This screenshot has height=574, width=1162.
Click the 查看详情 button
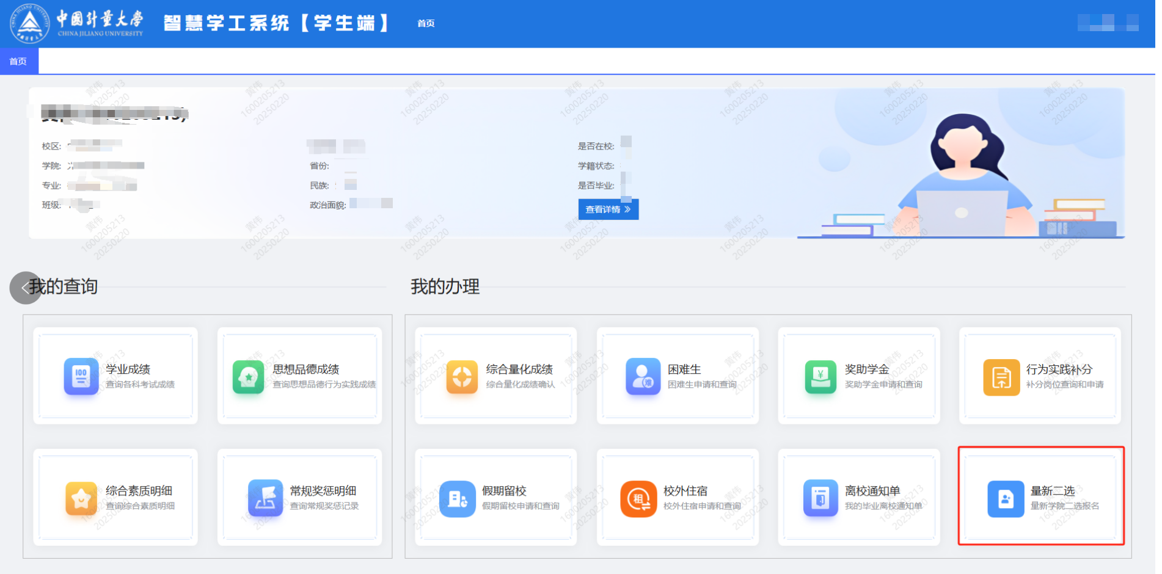click(608, 209)
